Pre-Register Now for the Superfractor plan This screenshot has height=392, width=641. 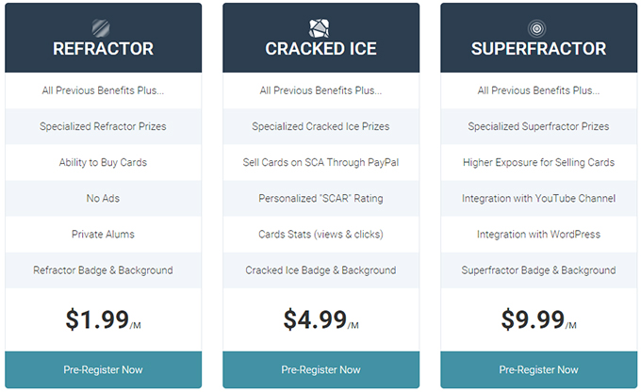click(539, 369)
